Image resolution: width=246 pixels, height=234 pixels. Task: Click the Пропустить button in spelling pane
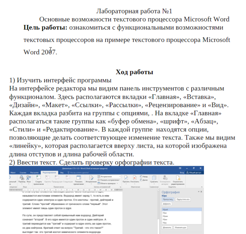pos(168,199)
